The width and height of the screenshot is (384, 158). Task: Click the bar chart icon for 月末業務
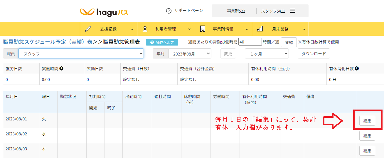tap(260, 29)
